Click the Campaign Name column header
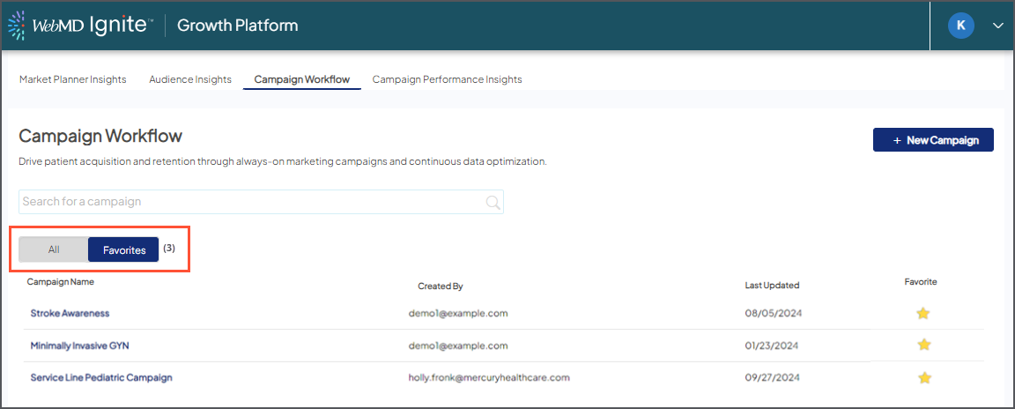Screen dimensions: 1015x409 click(x=61, y=282)
